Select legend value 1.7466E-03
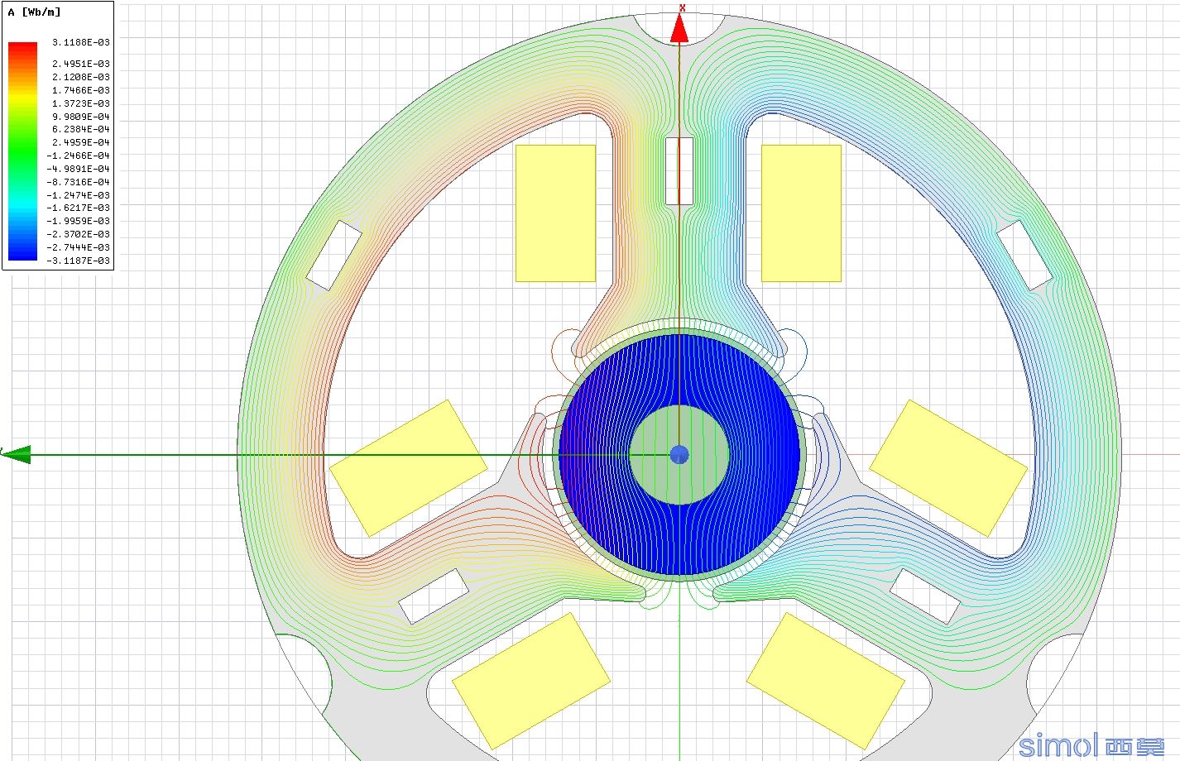 (80, 90)
